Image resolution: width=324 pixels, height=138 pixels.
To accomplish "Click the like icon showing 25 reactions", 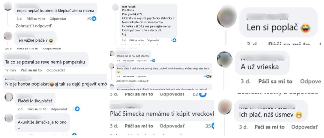I will pos(94,19).
